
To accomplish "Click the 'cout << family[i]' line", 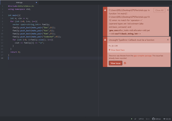I will pos(29,43).
